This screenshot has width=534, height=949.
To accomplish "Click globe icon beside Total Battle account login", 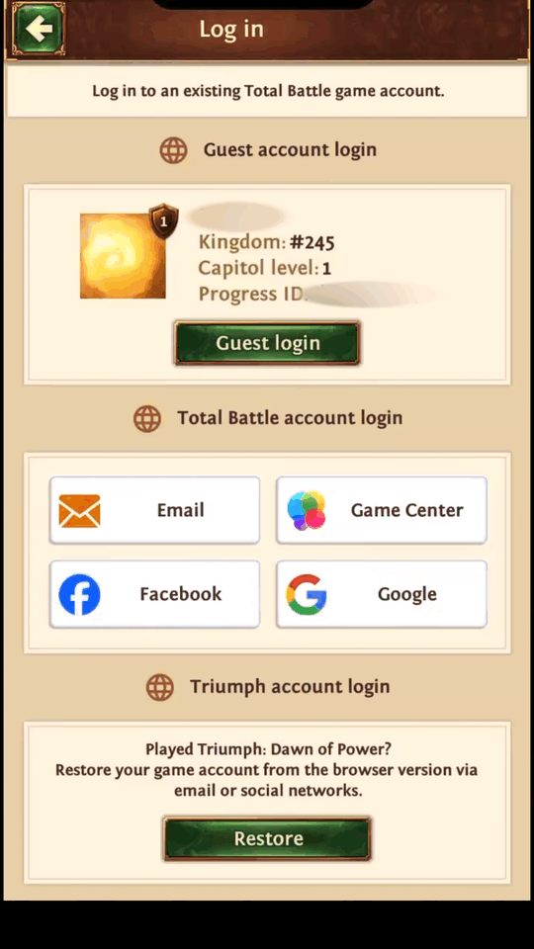I will click(x=147, y=418).
